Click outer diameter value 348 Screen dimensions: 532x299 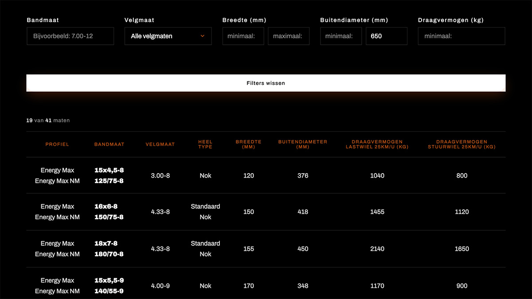click(303, 286)
